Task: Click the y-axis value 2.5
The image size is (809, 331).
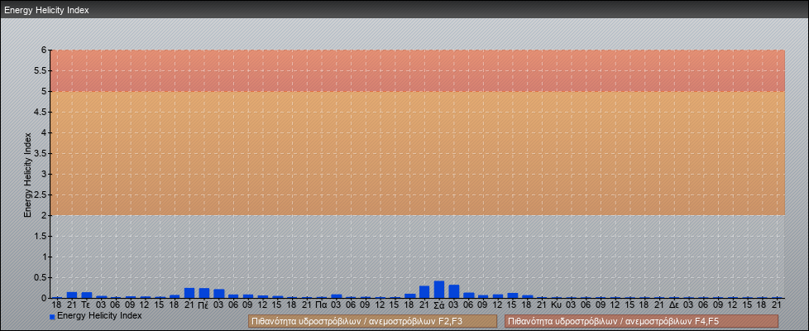Action: point(41,194)
